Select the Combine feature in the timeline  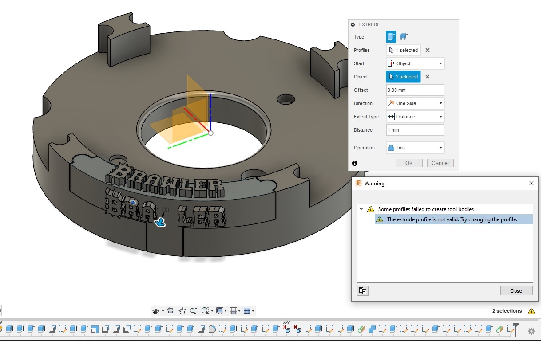(372, 329)
